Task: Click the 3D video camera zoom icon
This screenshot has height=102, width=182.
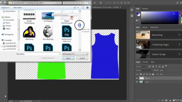Action: [x=129, y=3]
